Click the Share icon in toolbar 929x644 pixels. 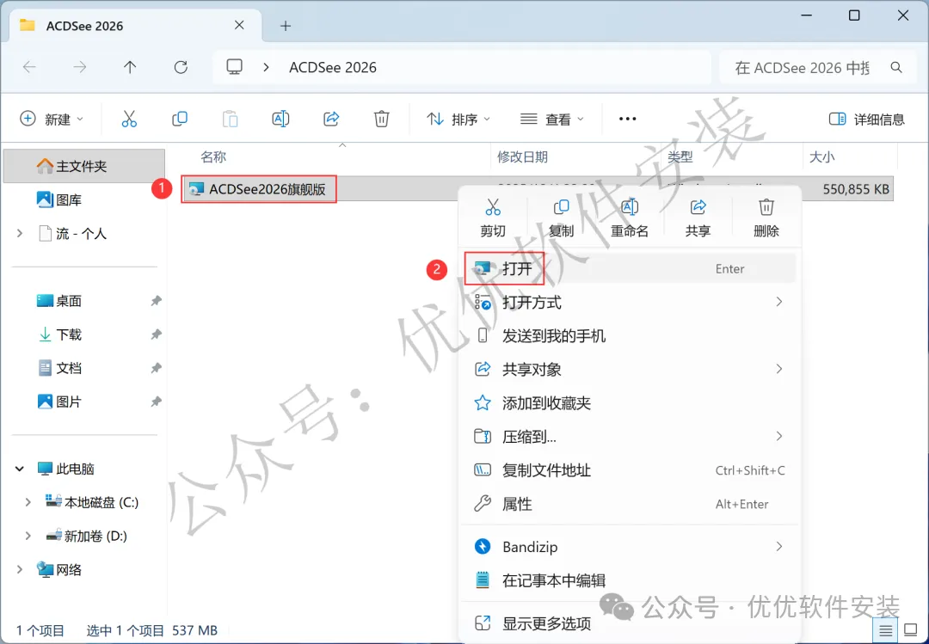331,119
